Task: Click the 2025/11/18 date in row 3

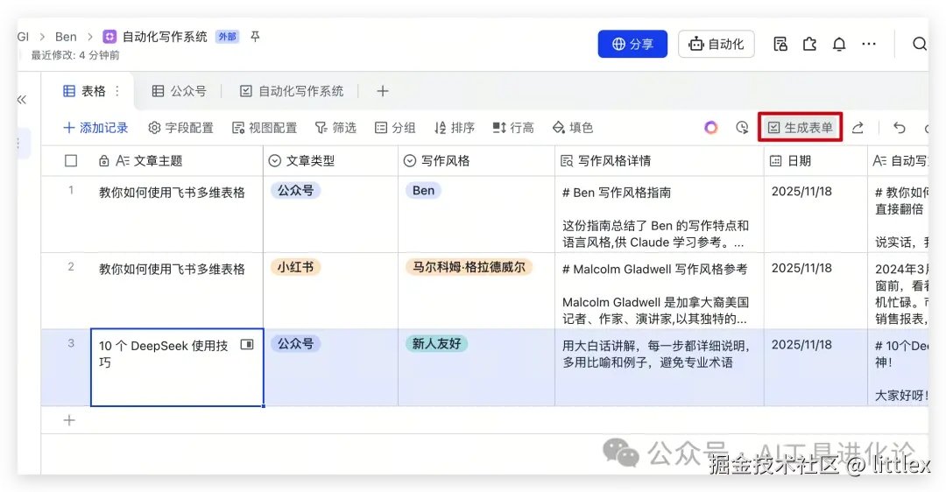Action: point(801,345)
